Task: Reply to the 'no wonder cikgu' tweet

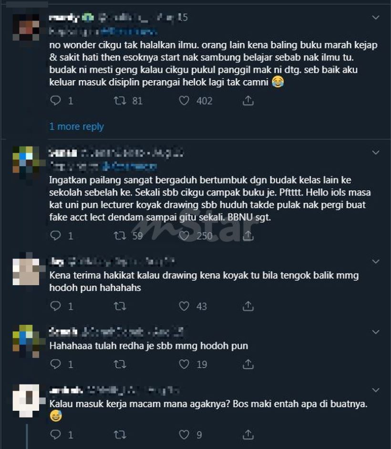Action: [x=55, y=100]
